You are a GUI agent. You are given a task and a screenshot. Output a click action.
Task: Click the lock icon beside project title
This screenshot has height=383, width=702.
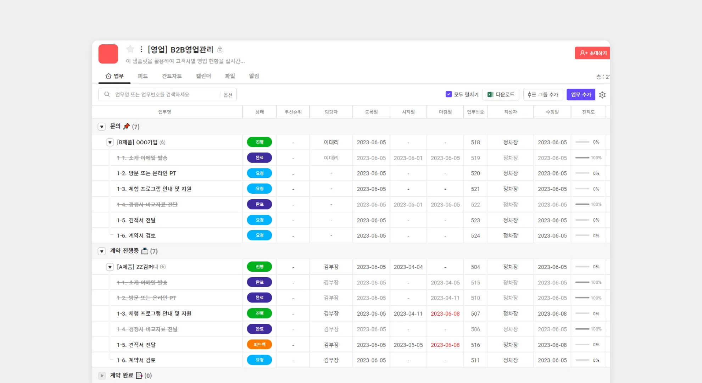(220, 50)
